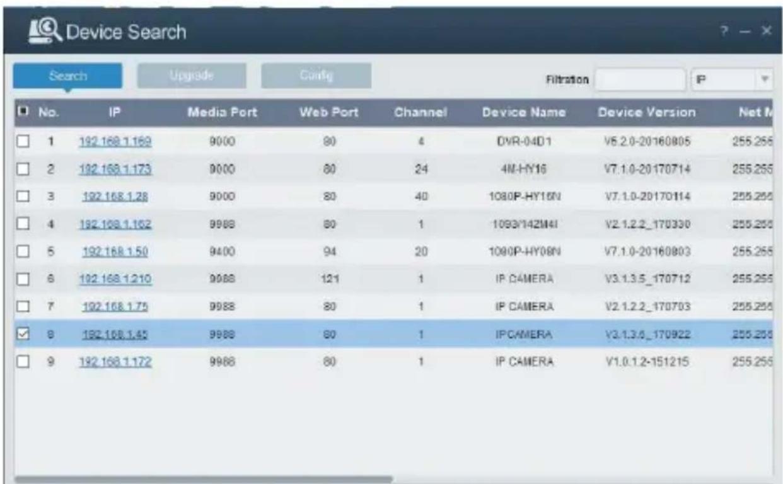Image resolution: width=783 pixels, height=484 pixels.
Task: Open IP link 192.168.1.173
Action: click(x=115, y=170)
